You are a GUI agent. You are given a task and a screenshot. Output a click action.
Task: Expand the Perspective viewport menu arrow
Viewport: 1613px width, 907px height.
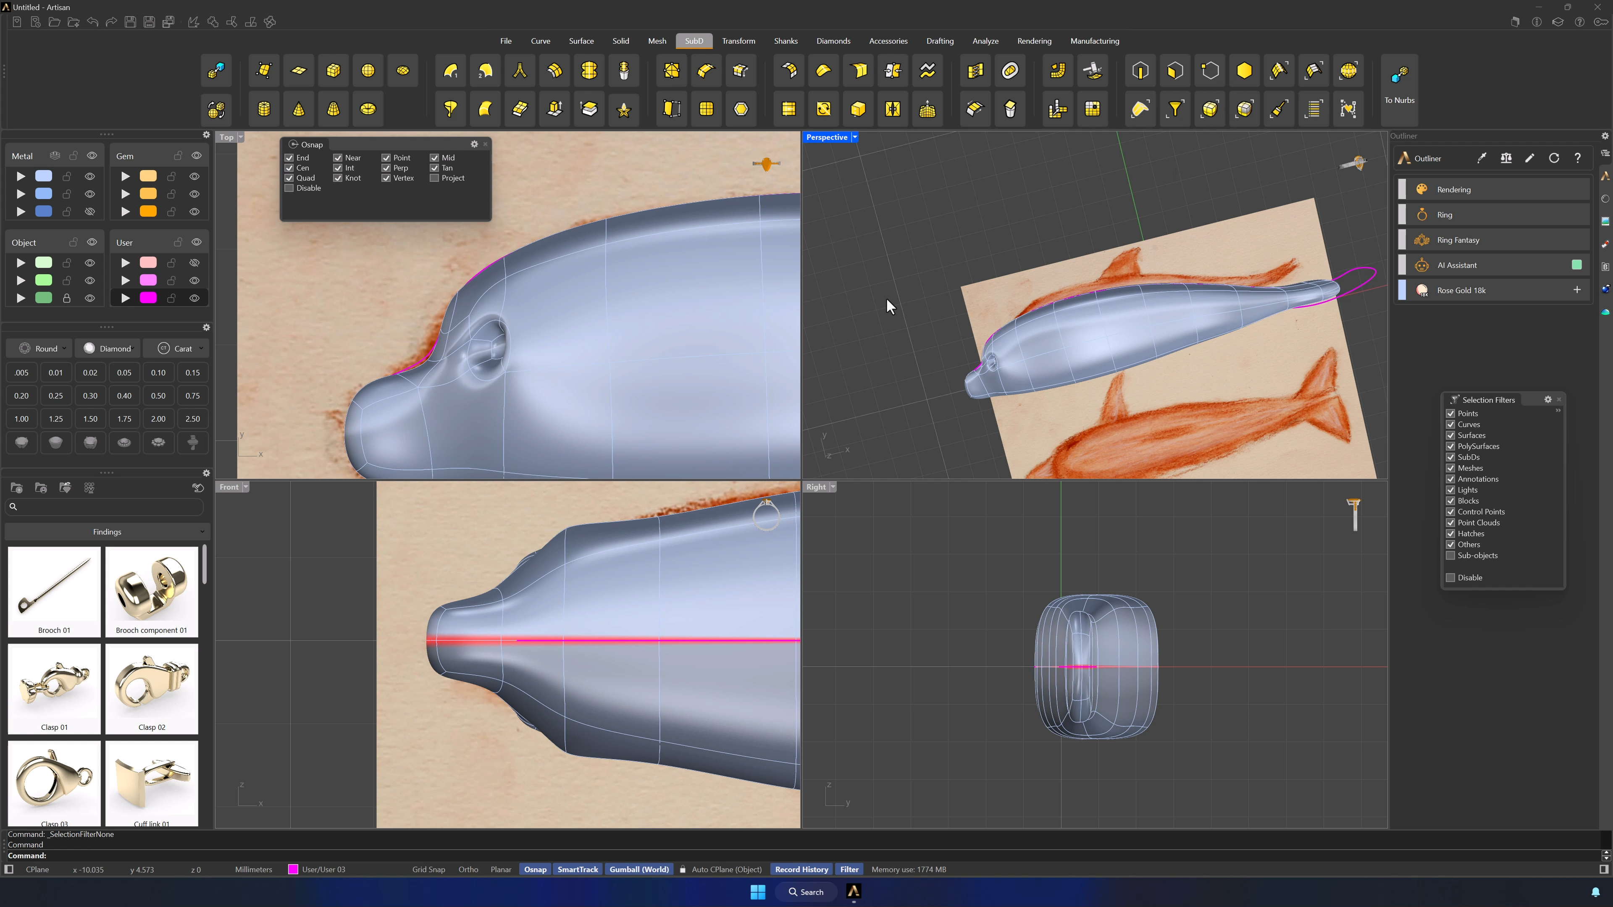tap(855, 137)
